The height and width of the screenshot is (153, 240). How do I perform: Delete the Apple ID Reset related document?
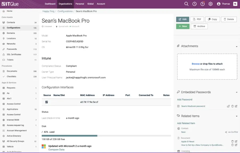(232, 142)
